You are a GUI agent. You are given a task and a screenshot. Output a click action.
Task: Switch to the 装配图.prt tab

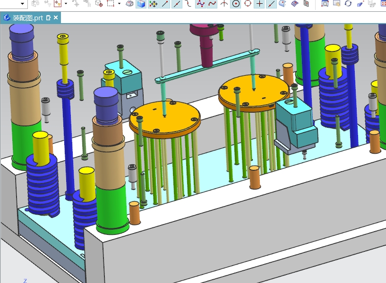tap(28, 18)
